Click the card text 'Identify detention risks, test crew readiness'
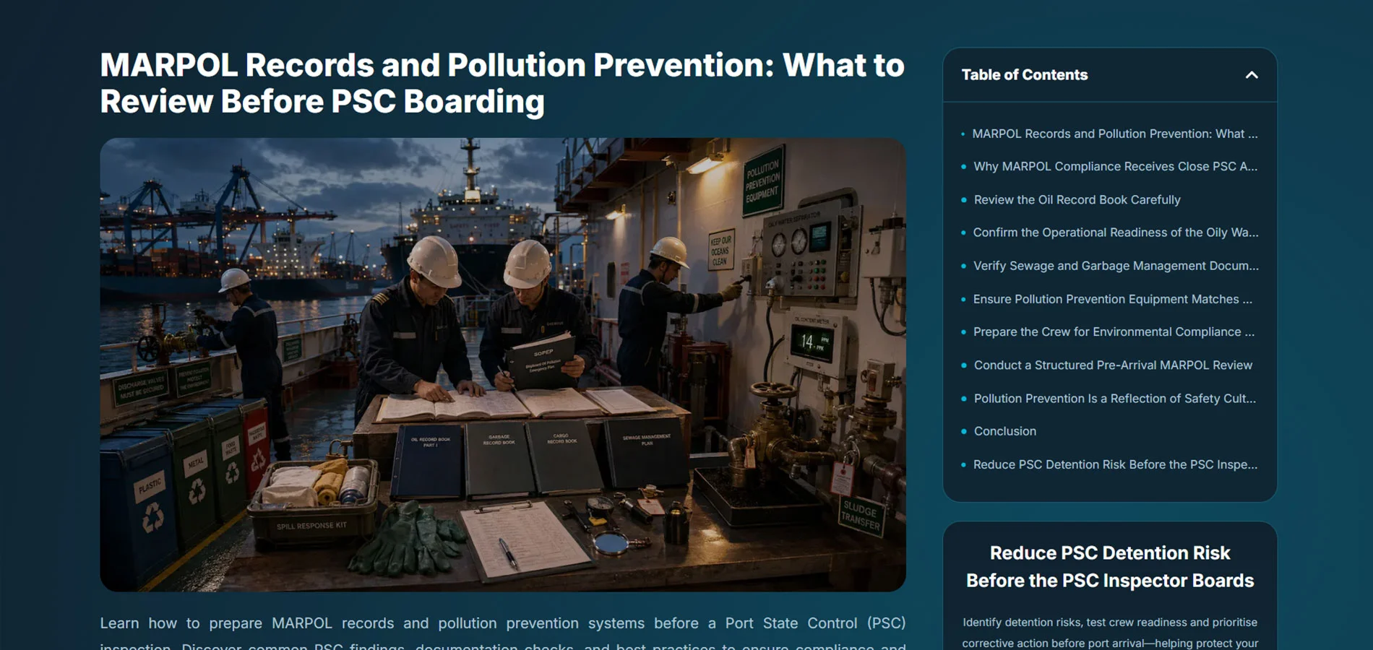Image resolution: width=1373 pixels, height=650 pixels. 1110,633
